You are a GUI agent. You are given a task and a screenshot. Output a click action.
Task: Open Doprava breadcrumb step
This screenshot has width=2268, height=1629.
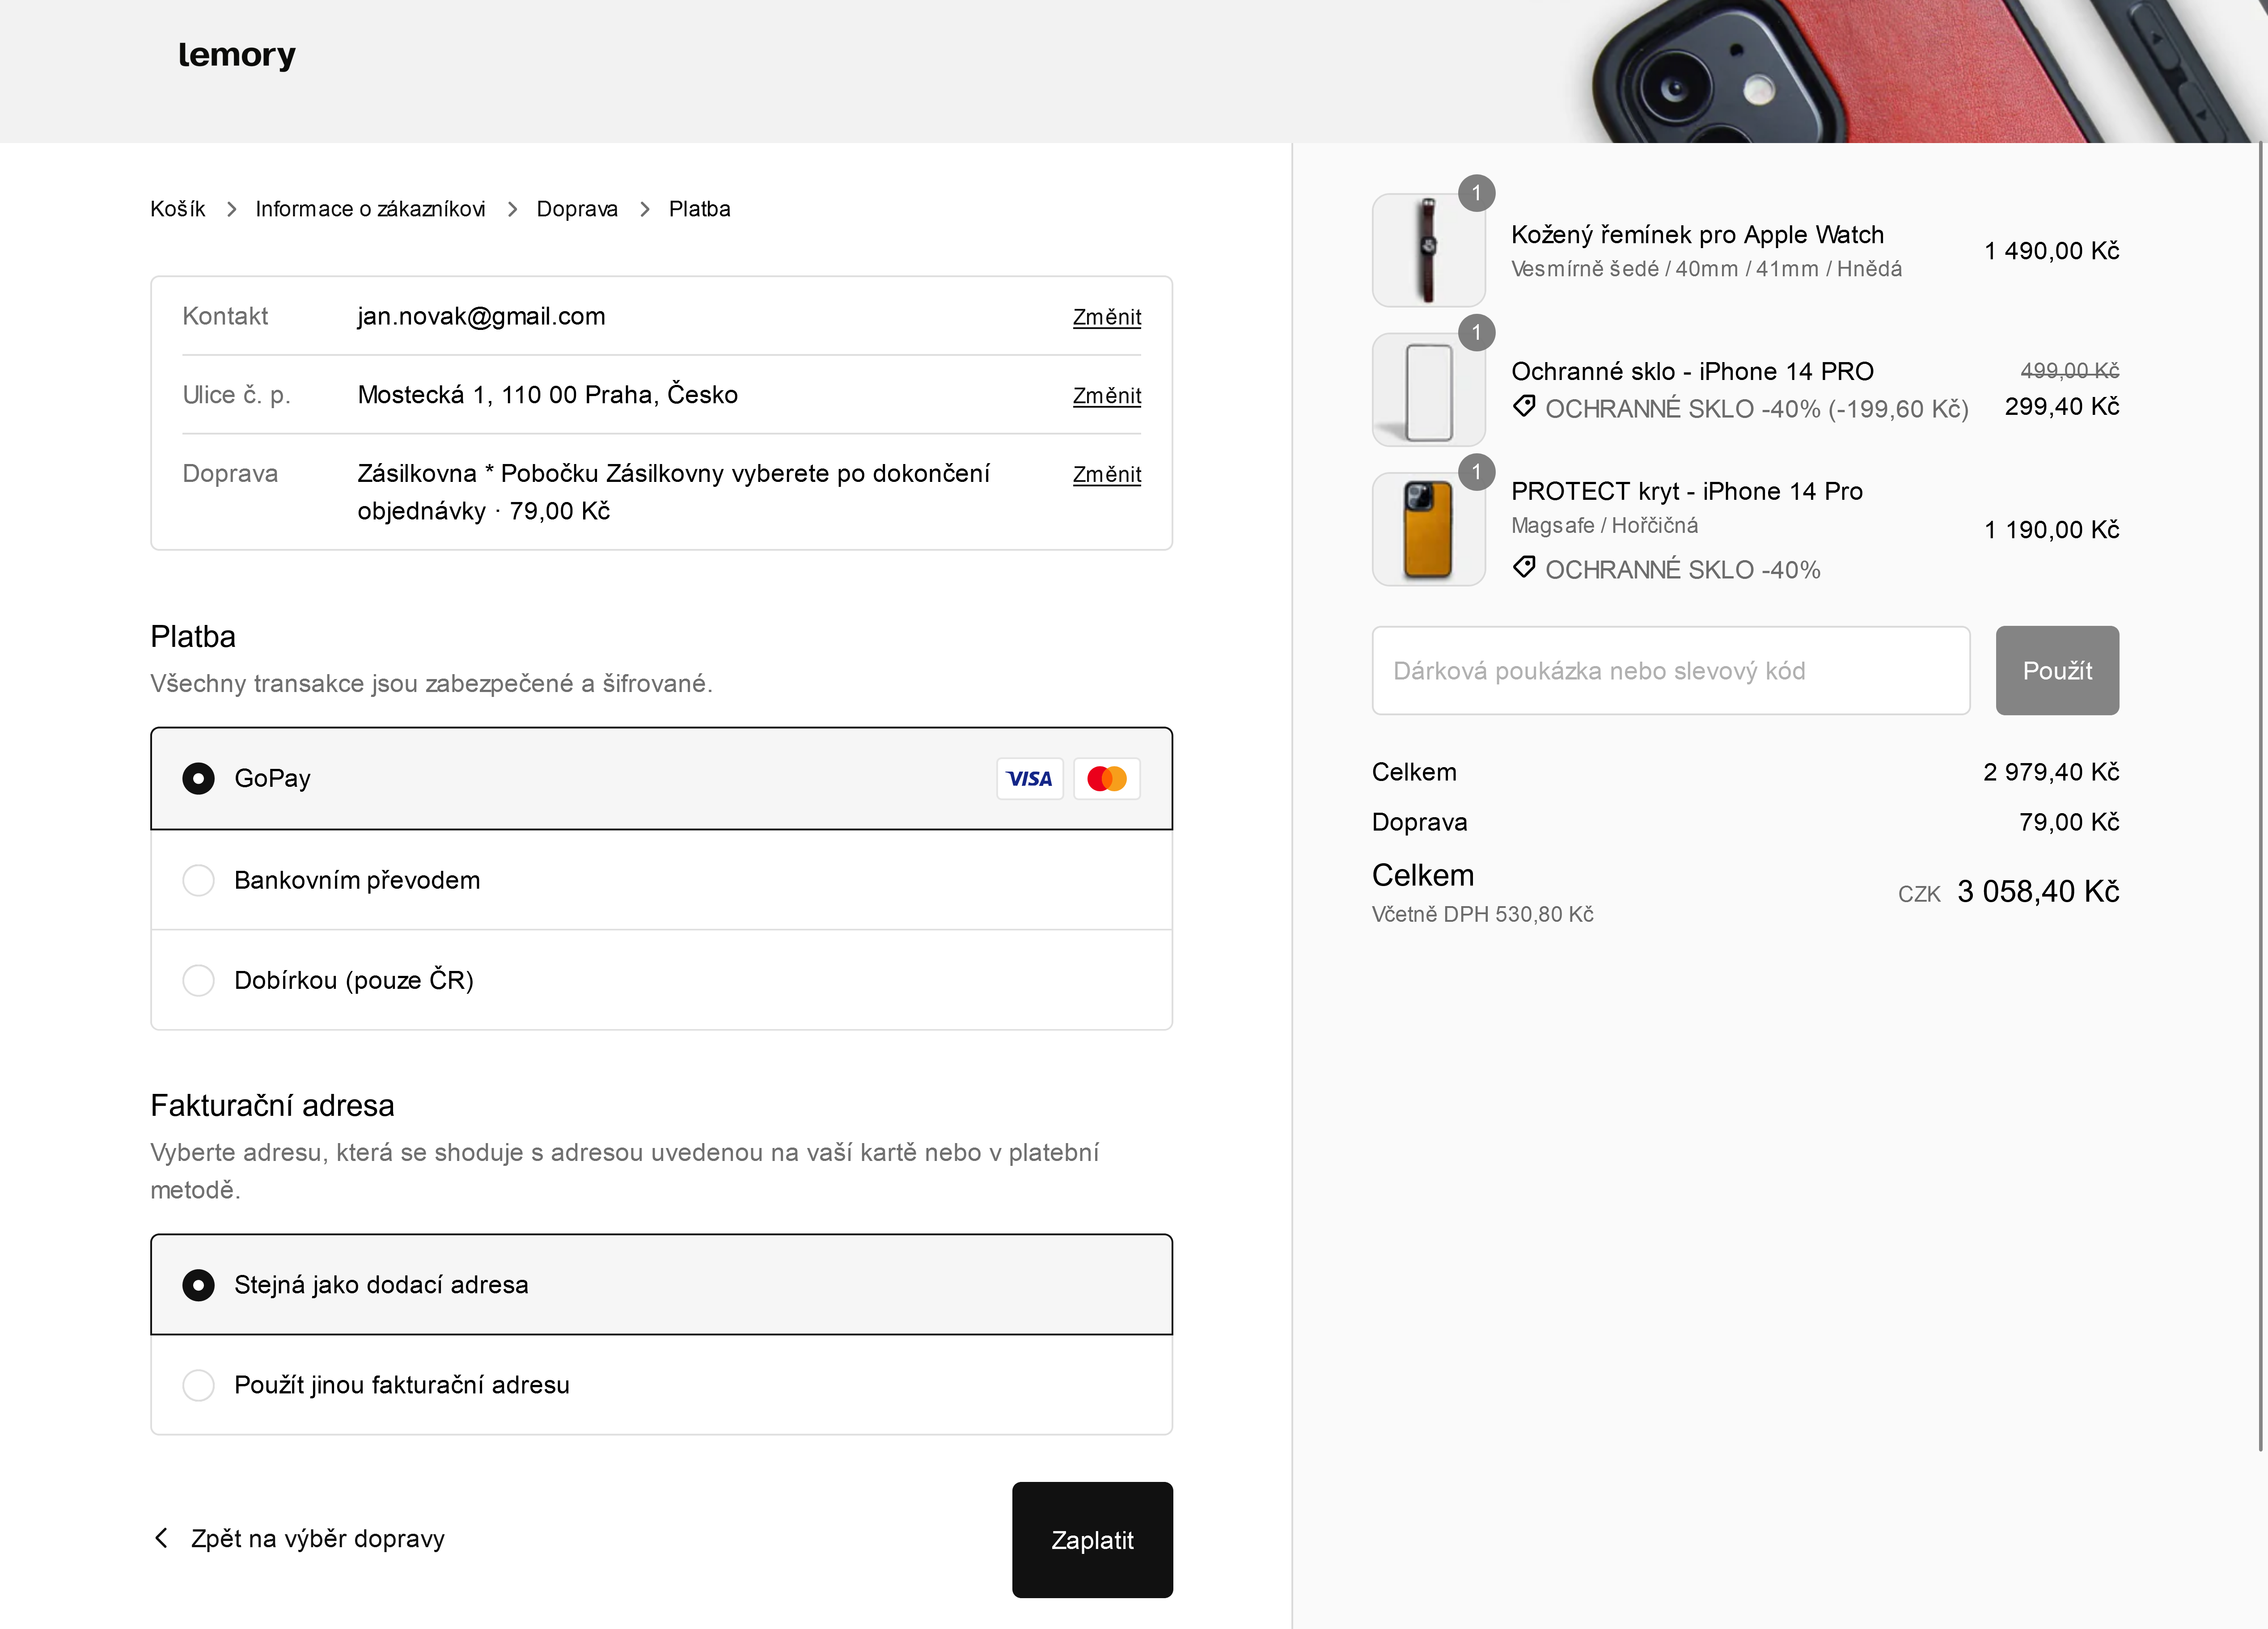click(577, 209)
